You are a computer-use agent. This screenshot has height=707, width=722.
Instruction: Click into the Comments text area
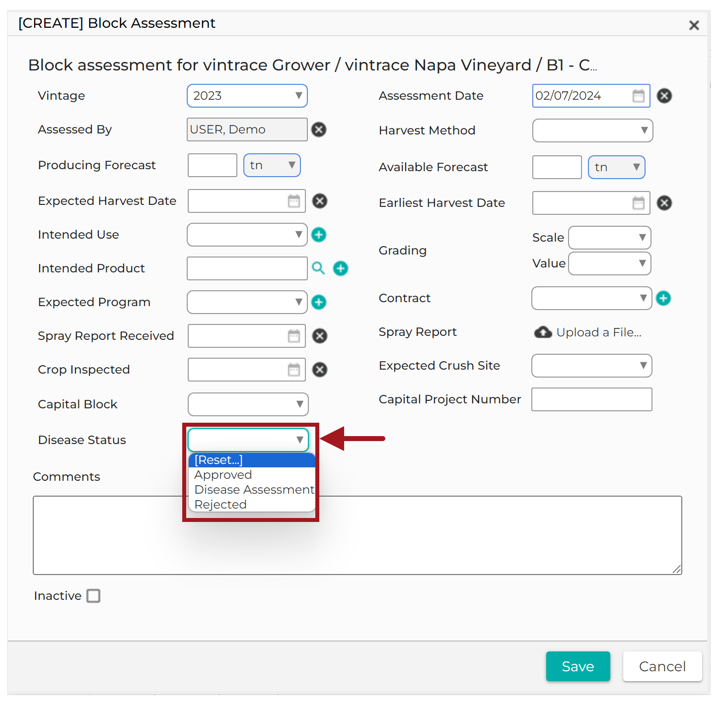(358, 535)
